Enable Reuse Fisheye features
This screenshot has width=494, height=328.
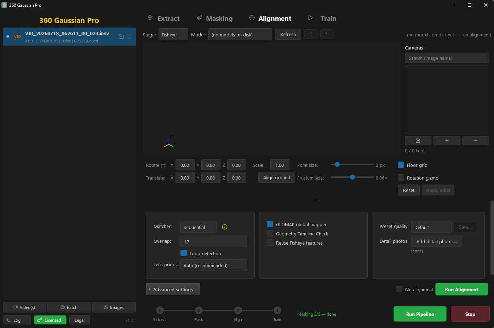pos(270,242)
